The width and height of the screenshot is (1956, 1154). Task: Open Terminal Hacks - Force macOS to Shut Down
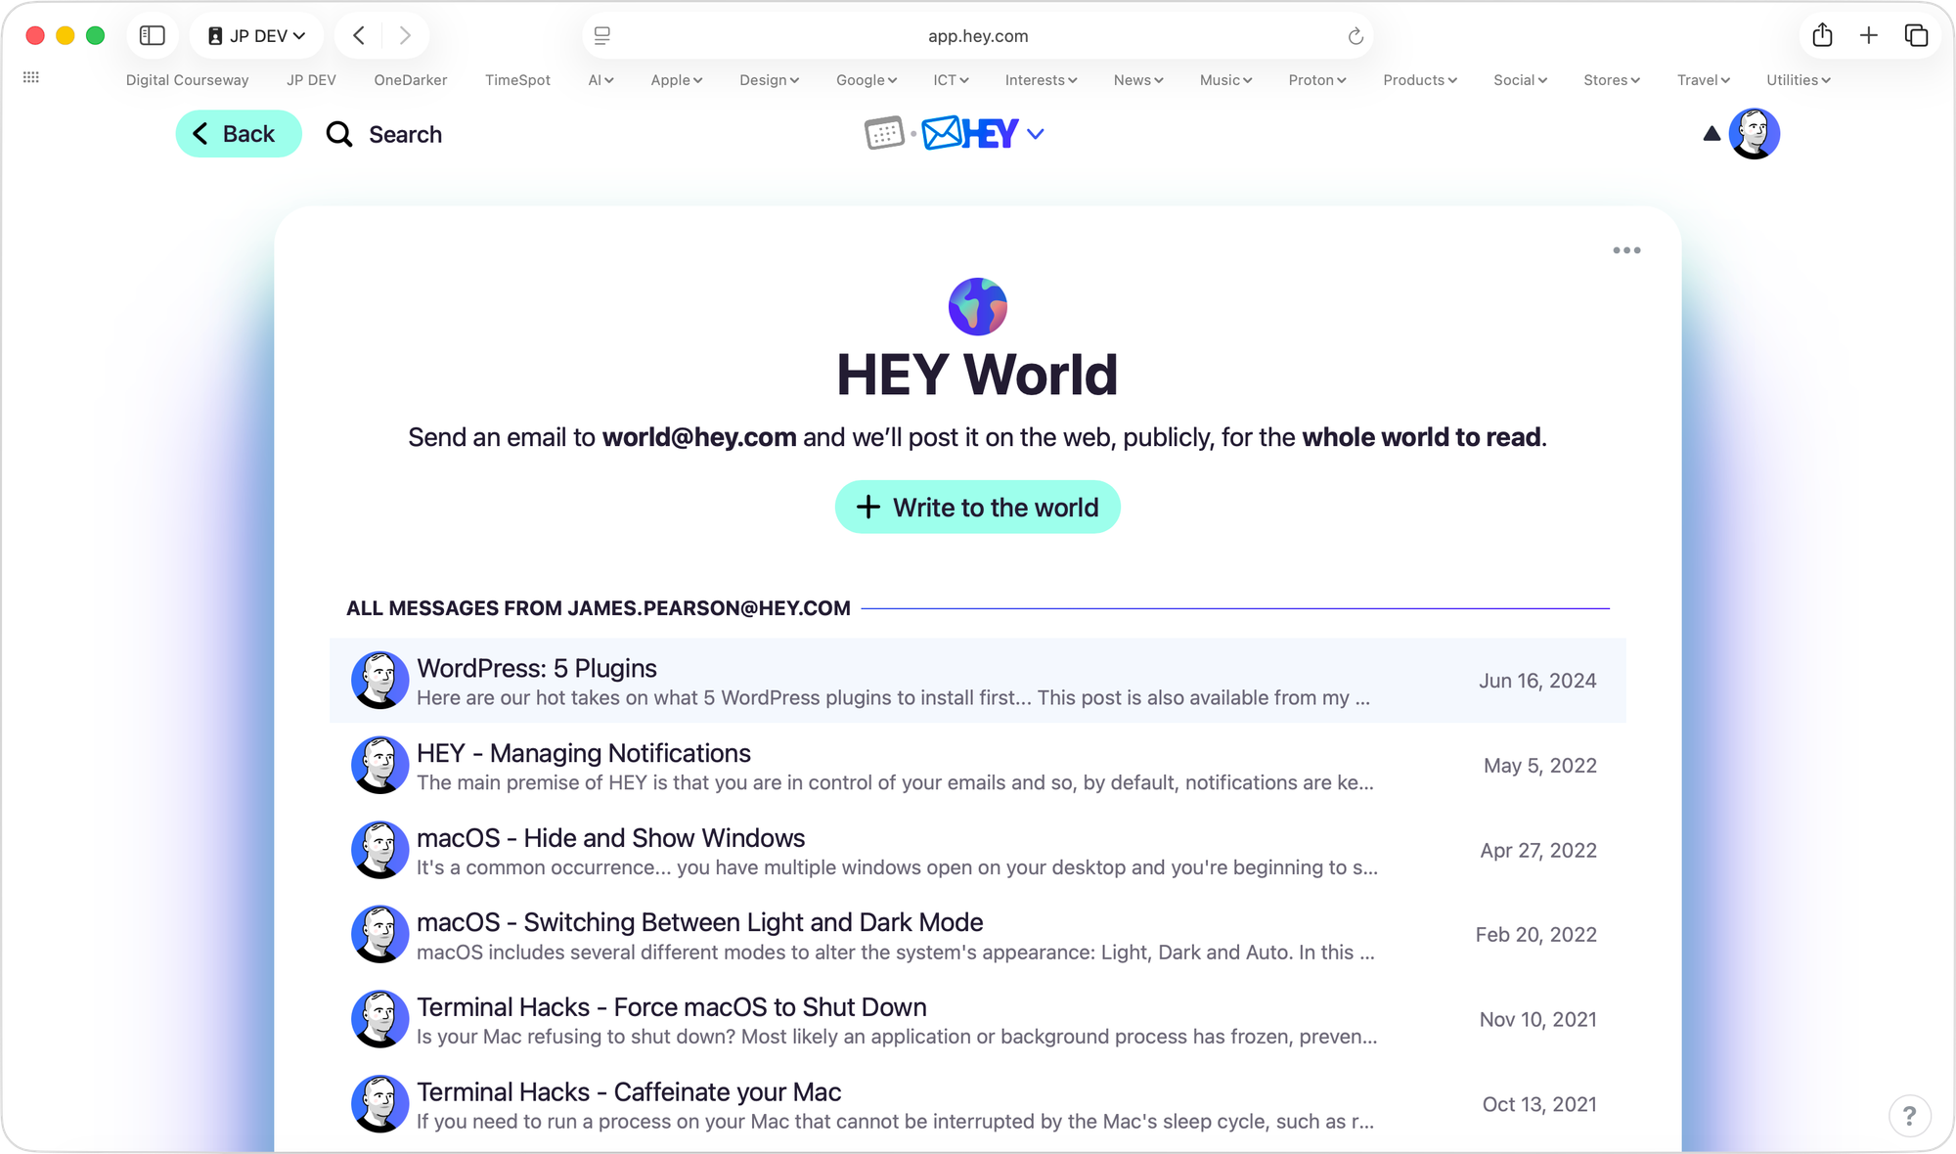[977, 1019]
